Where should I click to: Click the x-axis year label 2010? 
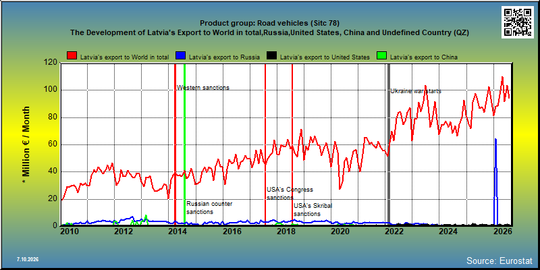point(68,232)
